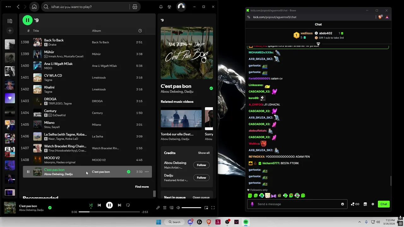
Task: Open Spotify profile avatar menu
Action: pyautogui.click(x=181, y=7)
